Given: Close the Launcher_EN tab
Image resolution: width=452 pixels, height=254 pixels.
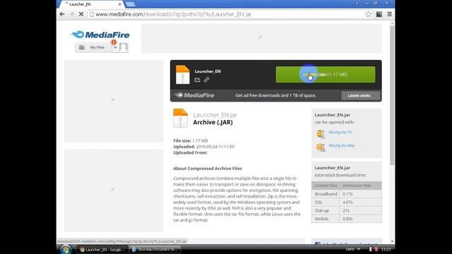Looking at the screenshot, I should 119,4.
